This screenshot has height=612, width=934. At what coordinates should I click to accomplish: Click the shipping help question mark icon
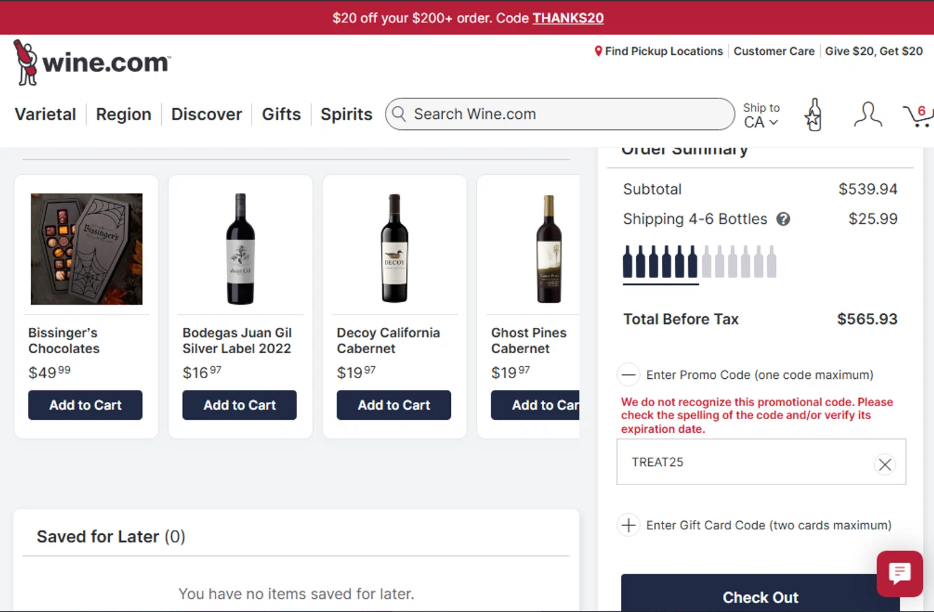click(783, 219)
